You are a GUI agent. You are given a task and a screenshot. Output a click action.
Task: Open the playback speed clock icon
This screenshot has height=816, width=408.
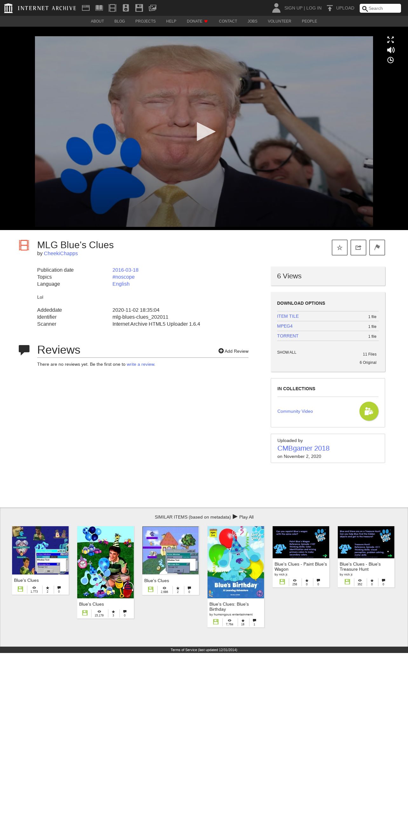(x=391, y=60)
